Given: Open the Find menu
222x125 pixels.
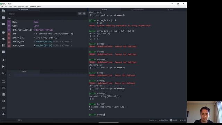Looking at the screenshot, I should [x=27, y=6].
